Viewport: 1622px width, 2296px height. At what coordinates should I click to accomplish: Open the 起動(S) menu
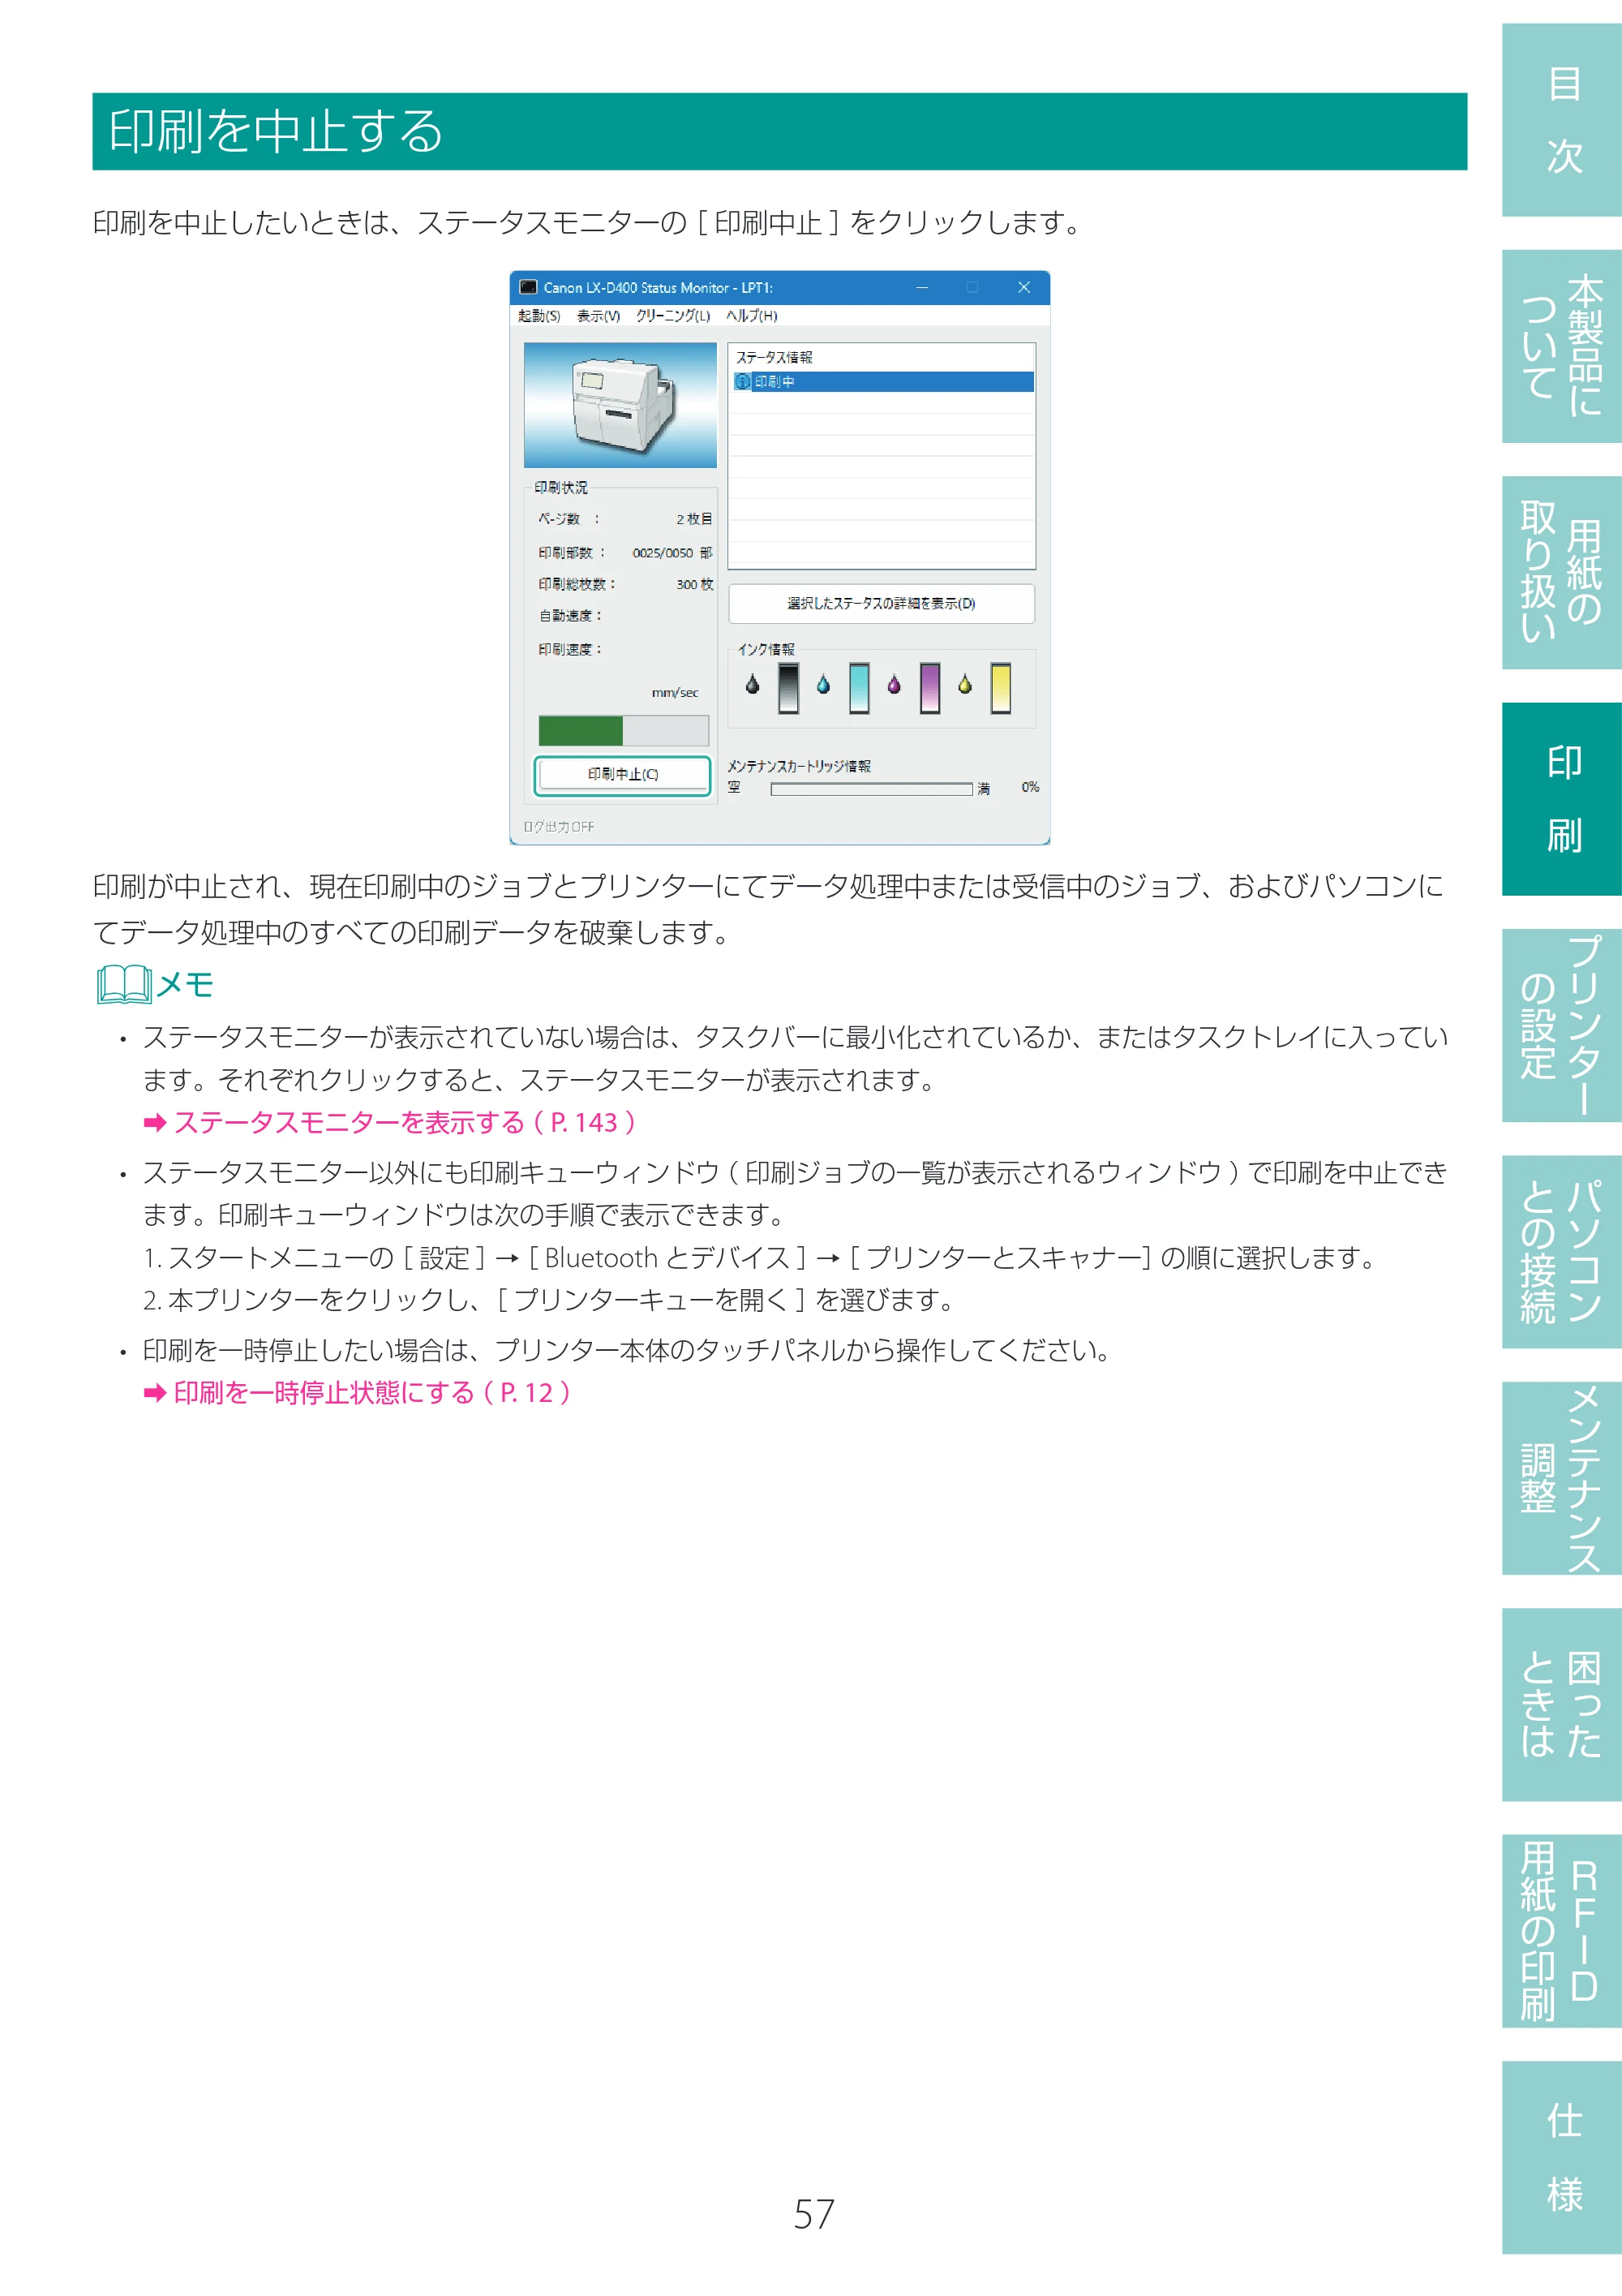[x=539, y=316]
